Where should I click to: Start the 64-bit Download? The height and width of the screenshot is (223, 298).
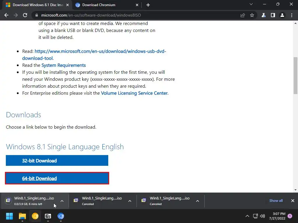tap(57, 178)
